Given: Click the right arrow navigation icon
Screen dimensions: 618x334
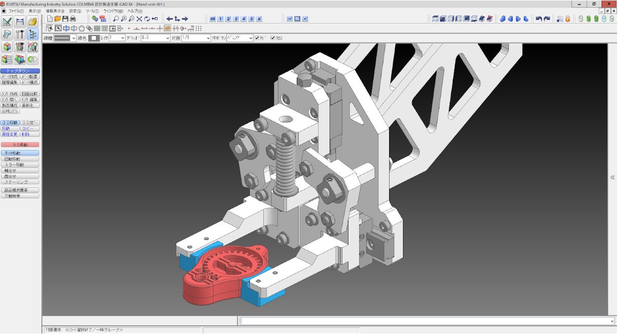Looking at the screenshot, I should coord(185,19).
